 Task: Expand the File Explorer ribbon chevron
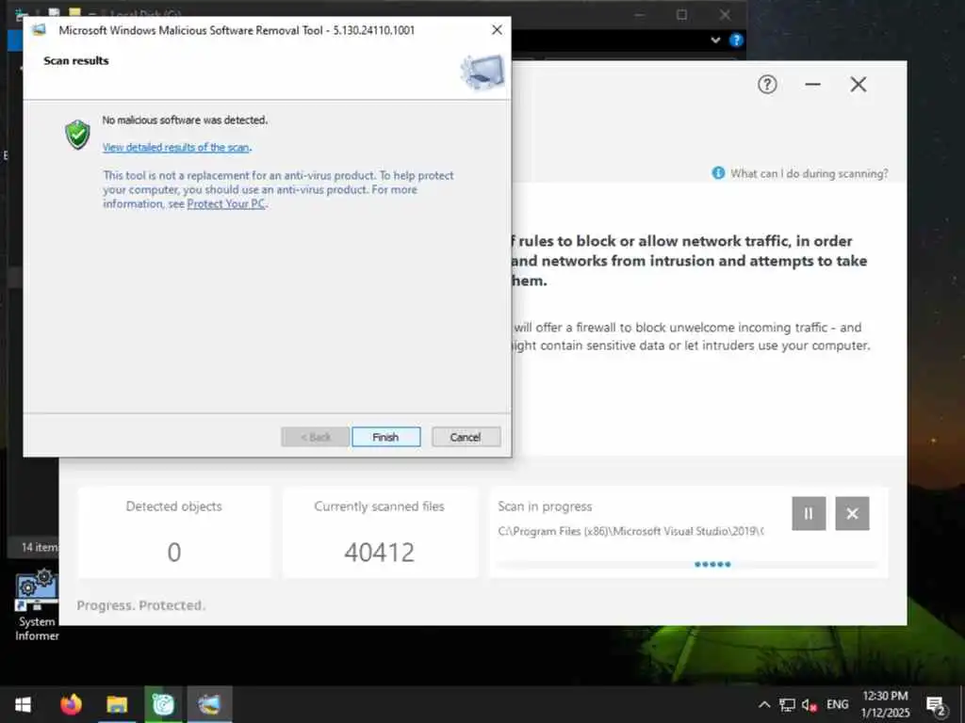click(715, 40)
